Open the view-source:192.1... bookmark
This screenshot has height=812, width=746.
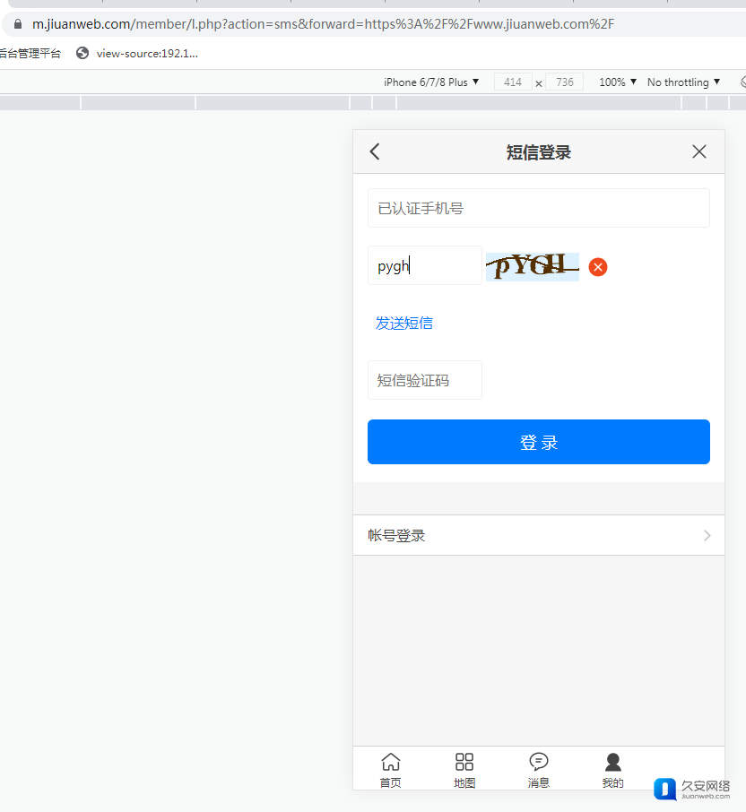pyautogui.click(x=137, y=54)
